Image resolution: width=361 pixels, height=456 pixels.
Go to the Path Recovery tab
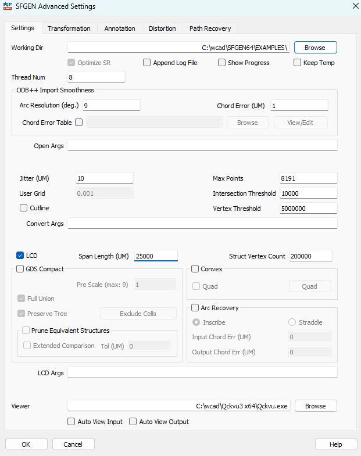click(210, 28)
